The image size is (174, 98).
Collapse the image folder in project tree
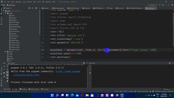[5, 13]
